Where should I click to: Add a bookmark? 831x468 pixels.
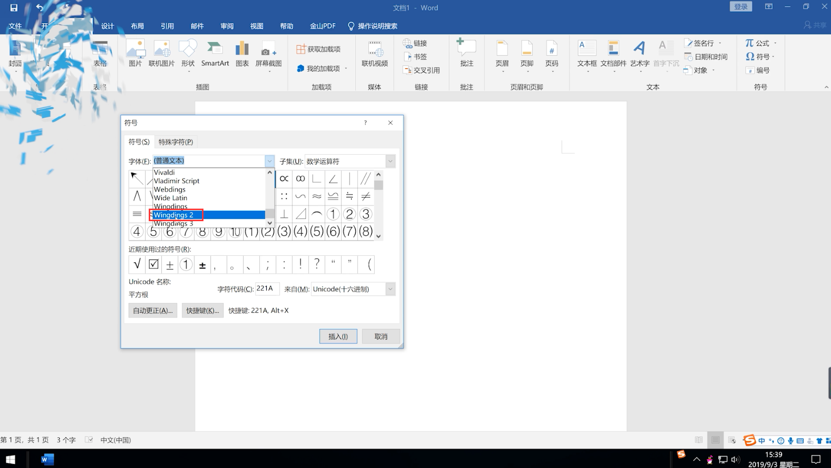tap(415, 57)
